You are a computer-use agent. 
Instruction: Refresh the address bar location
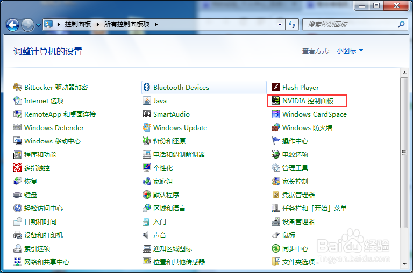(292, 25)
